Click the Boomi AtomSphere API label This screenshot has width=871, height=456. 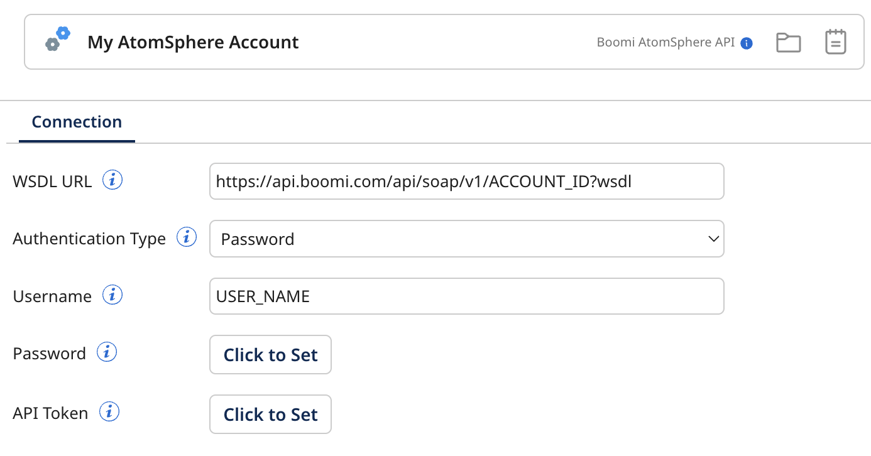[666, 43]
